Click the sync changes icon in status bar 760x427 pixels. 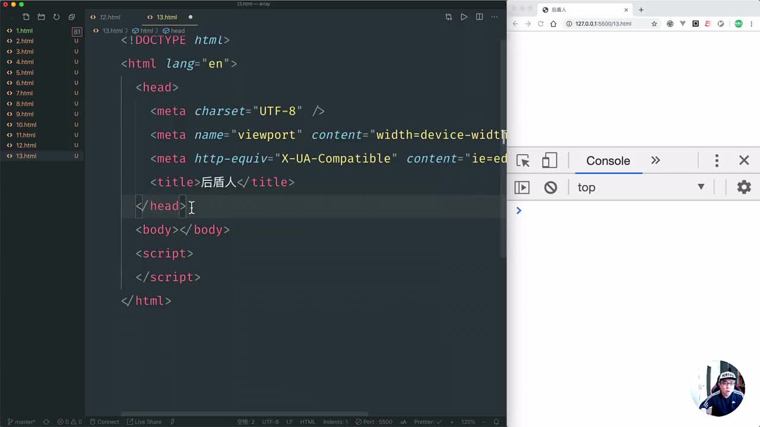(46, 422)
